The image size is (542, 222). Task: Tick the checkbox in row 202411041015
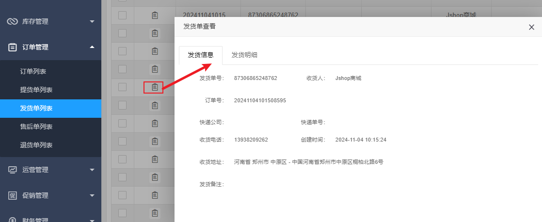pos(122,15)
